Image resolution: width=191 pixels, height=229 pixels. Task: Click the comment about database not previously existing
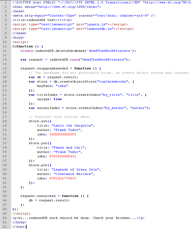[109, 73]
